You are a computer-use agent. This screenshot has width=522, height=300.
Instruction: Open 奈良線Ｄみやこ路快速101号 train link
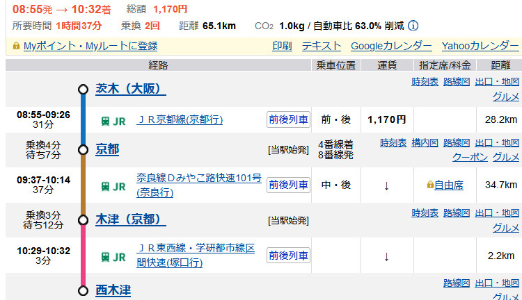tap(199, 185)
